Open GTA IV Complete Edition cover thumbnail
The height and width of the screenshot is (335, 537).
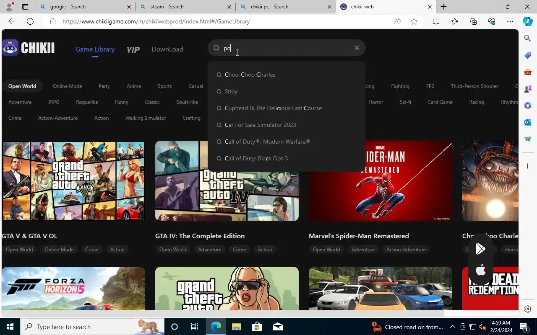point(227,181)
